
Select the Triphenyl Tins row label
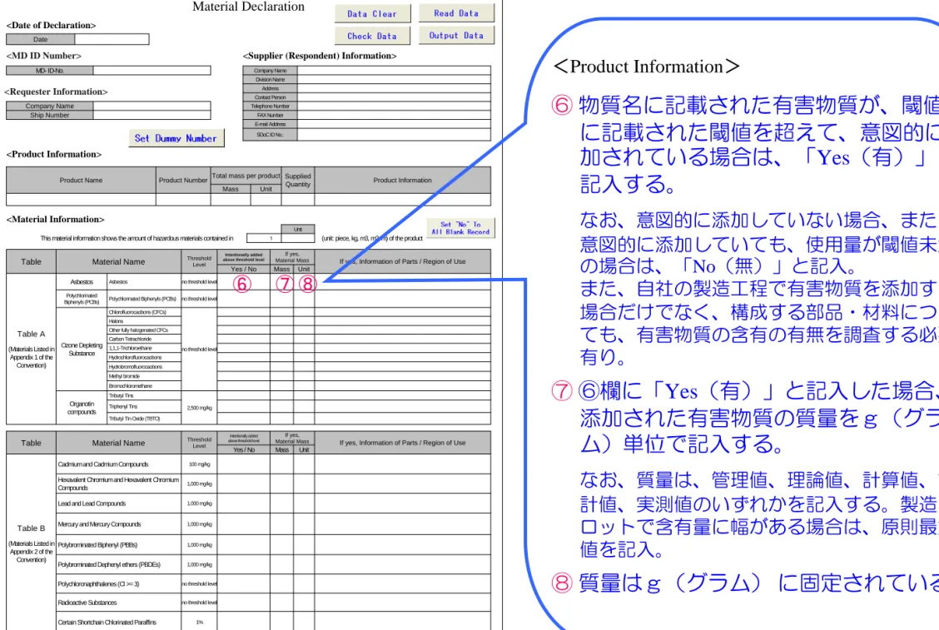pyautogui.click(x=144, y=407)
